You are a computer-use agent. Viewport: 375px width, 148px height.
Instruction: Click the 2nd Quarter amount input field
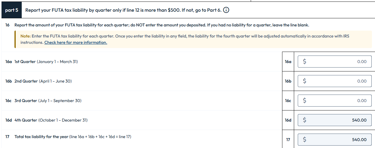point(334,81)
